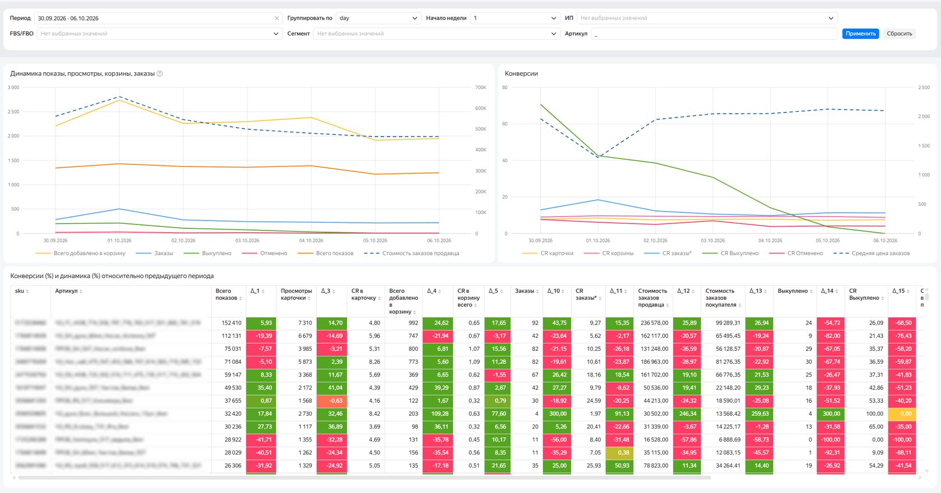Image resolution: width=941 pixels, height=493 pixels.
Task: Toggle CR карточки series in Конверсии legend
Action: pyautogui.click(x=548, y=253)
